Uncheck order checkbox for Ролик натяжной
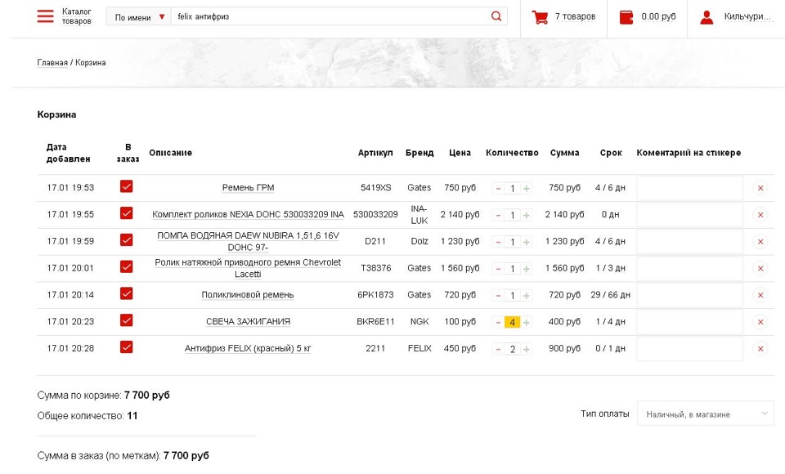The width and height of the screenshot is (785, 474). [126, 266]
